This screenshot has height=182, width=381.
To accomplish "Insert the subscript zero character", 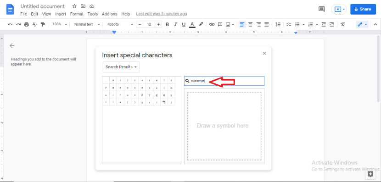I will coord(113,80).
